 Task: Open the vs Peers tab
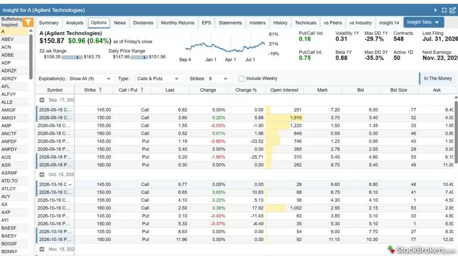[333, 23]
